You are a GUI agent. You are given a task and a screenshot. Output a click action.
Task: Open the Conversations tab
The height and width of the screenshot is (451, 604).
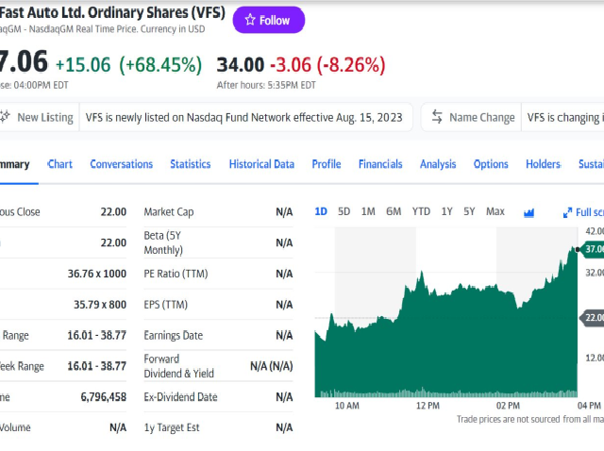121,164
